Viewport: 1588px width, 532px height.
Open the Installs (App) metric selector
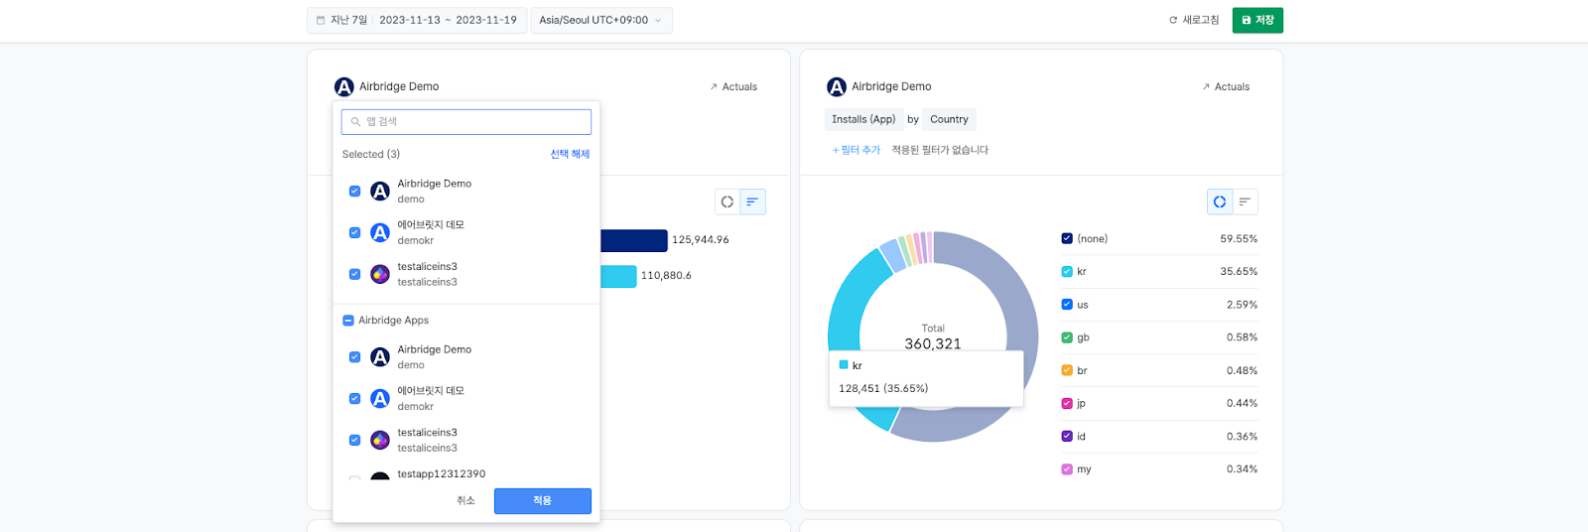coord(863,119)
